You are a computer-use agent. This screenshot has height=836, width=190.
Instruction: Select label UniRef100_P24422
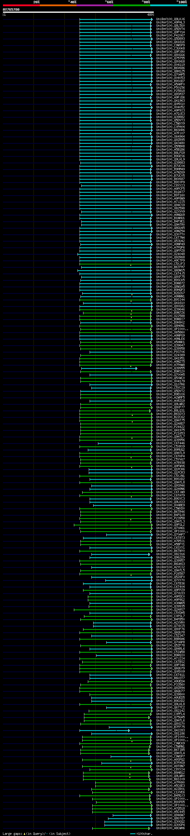tap(170, 427)
